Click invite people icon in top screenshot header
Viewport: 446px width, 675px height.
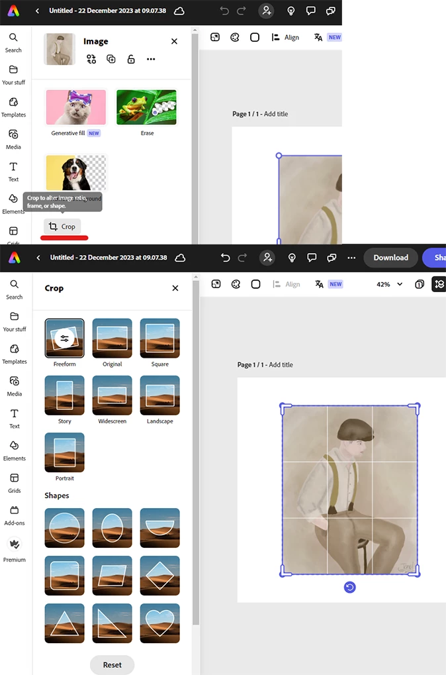pyautogui.click(x=266, y=11)
